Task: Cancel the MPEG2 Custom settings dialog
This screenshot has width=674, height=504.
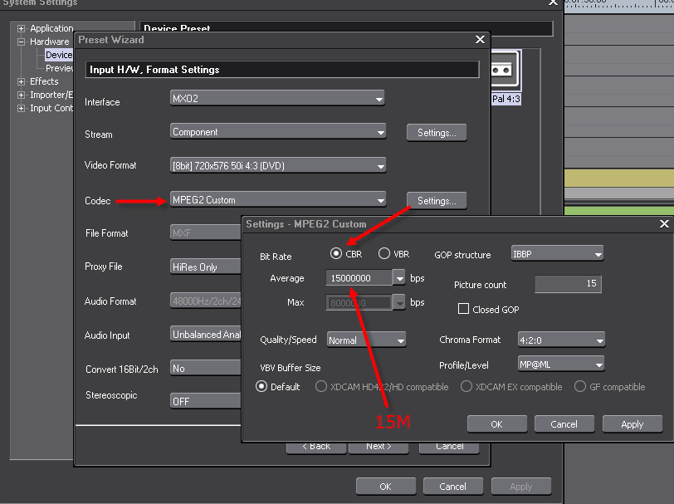Action: click(x=564, y=424)
